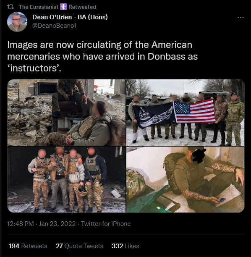Open the Dean O'Brien - BA (Hons) name
251x257 pixels.
tap(70, 17)
